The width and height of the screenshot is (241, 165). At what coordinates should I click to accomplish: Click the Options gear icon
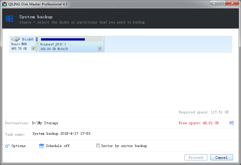[x=7, y=146]
